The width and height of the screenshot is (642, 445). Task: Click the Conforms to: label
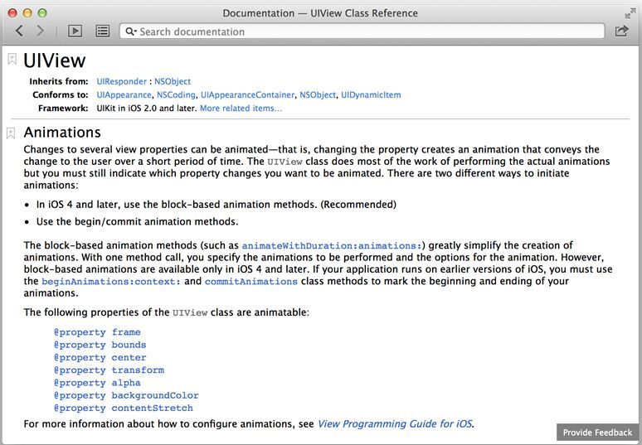pyautogui.click(x=61, y=95)
